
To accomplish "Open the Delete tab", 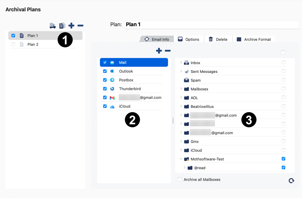I will tap(218, 39).
